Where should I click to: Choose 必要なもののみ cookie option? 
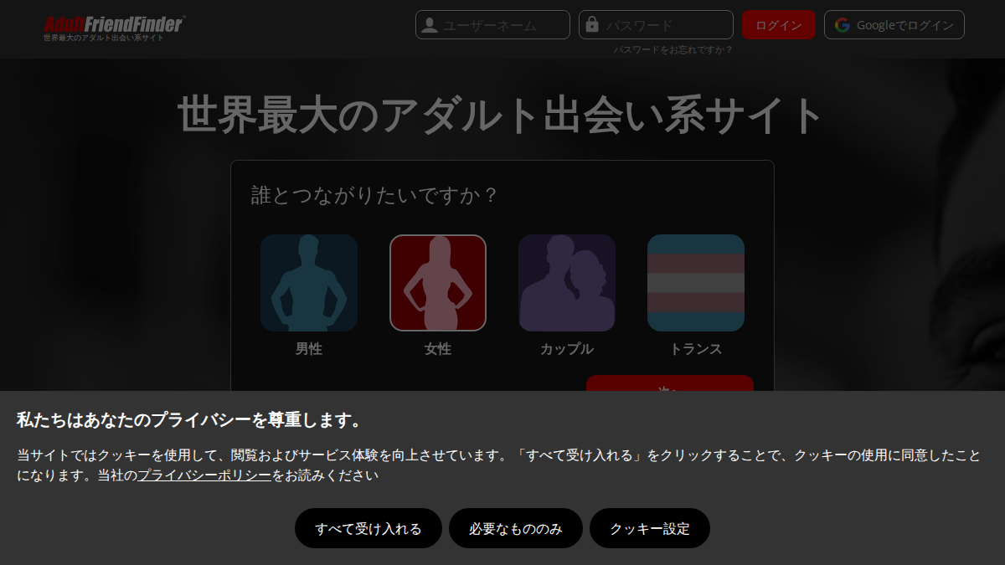[x=516, y=528]
